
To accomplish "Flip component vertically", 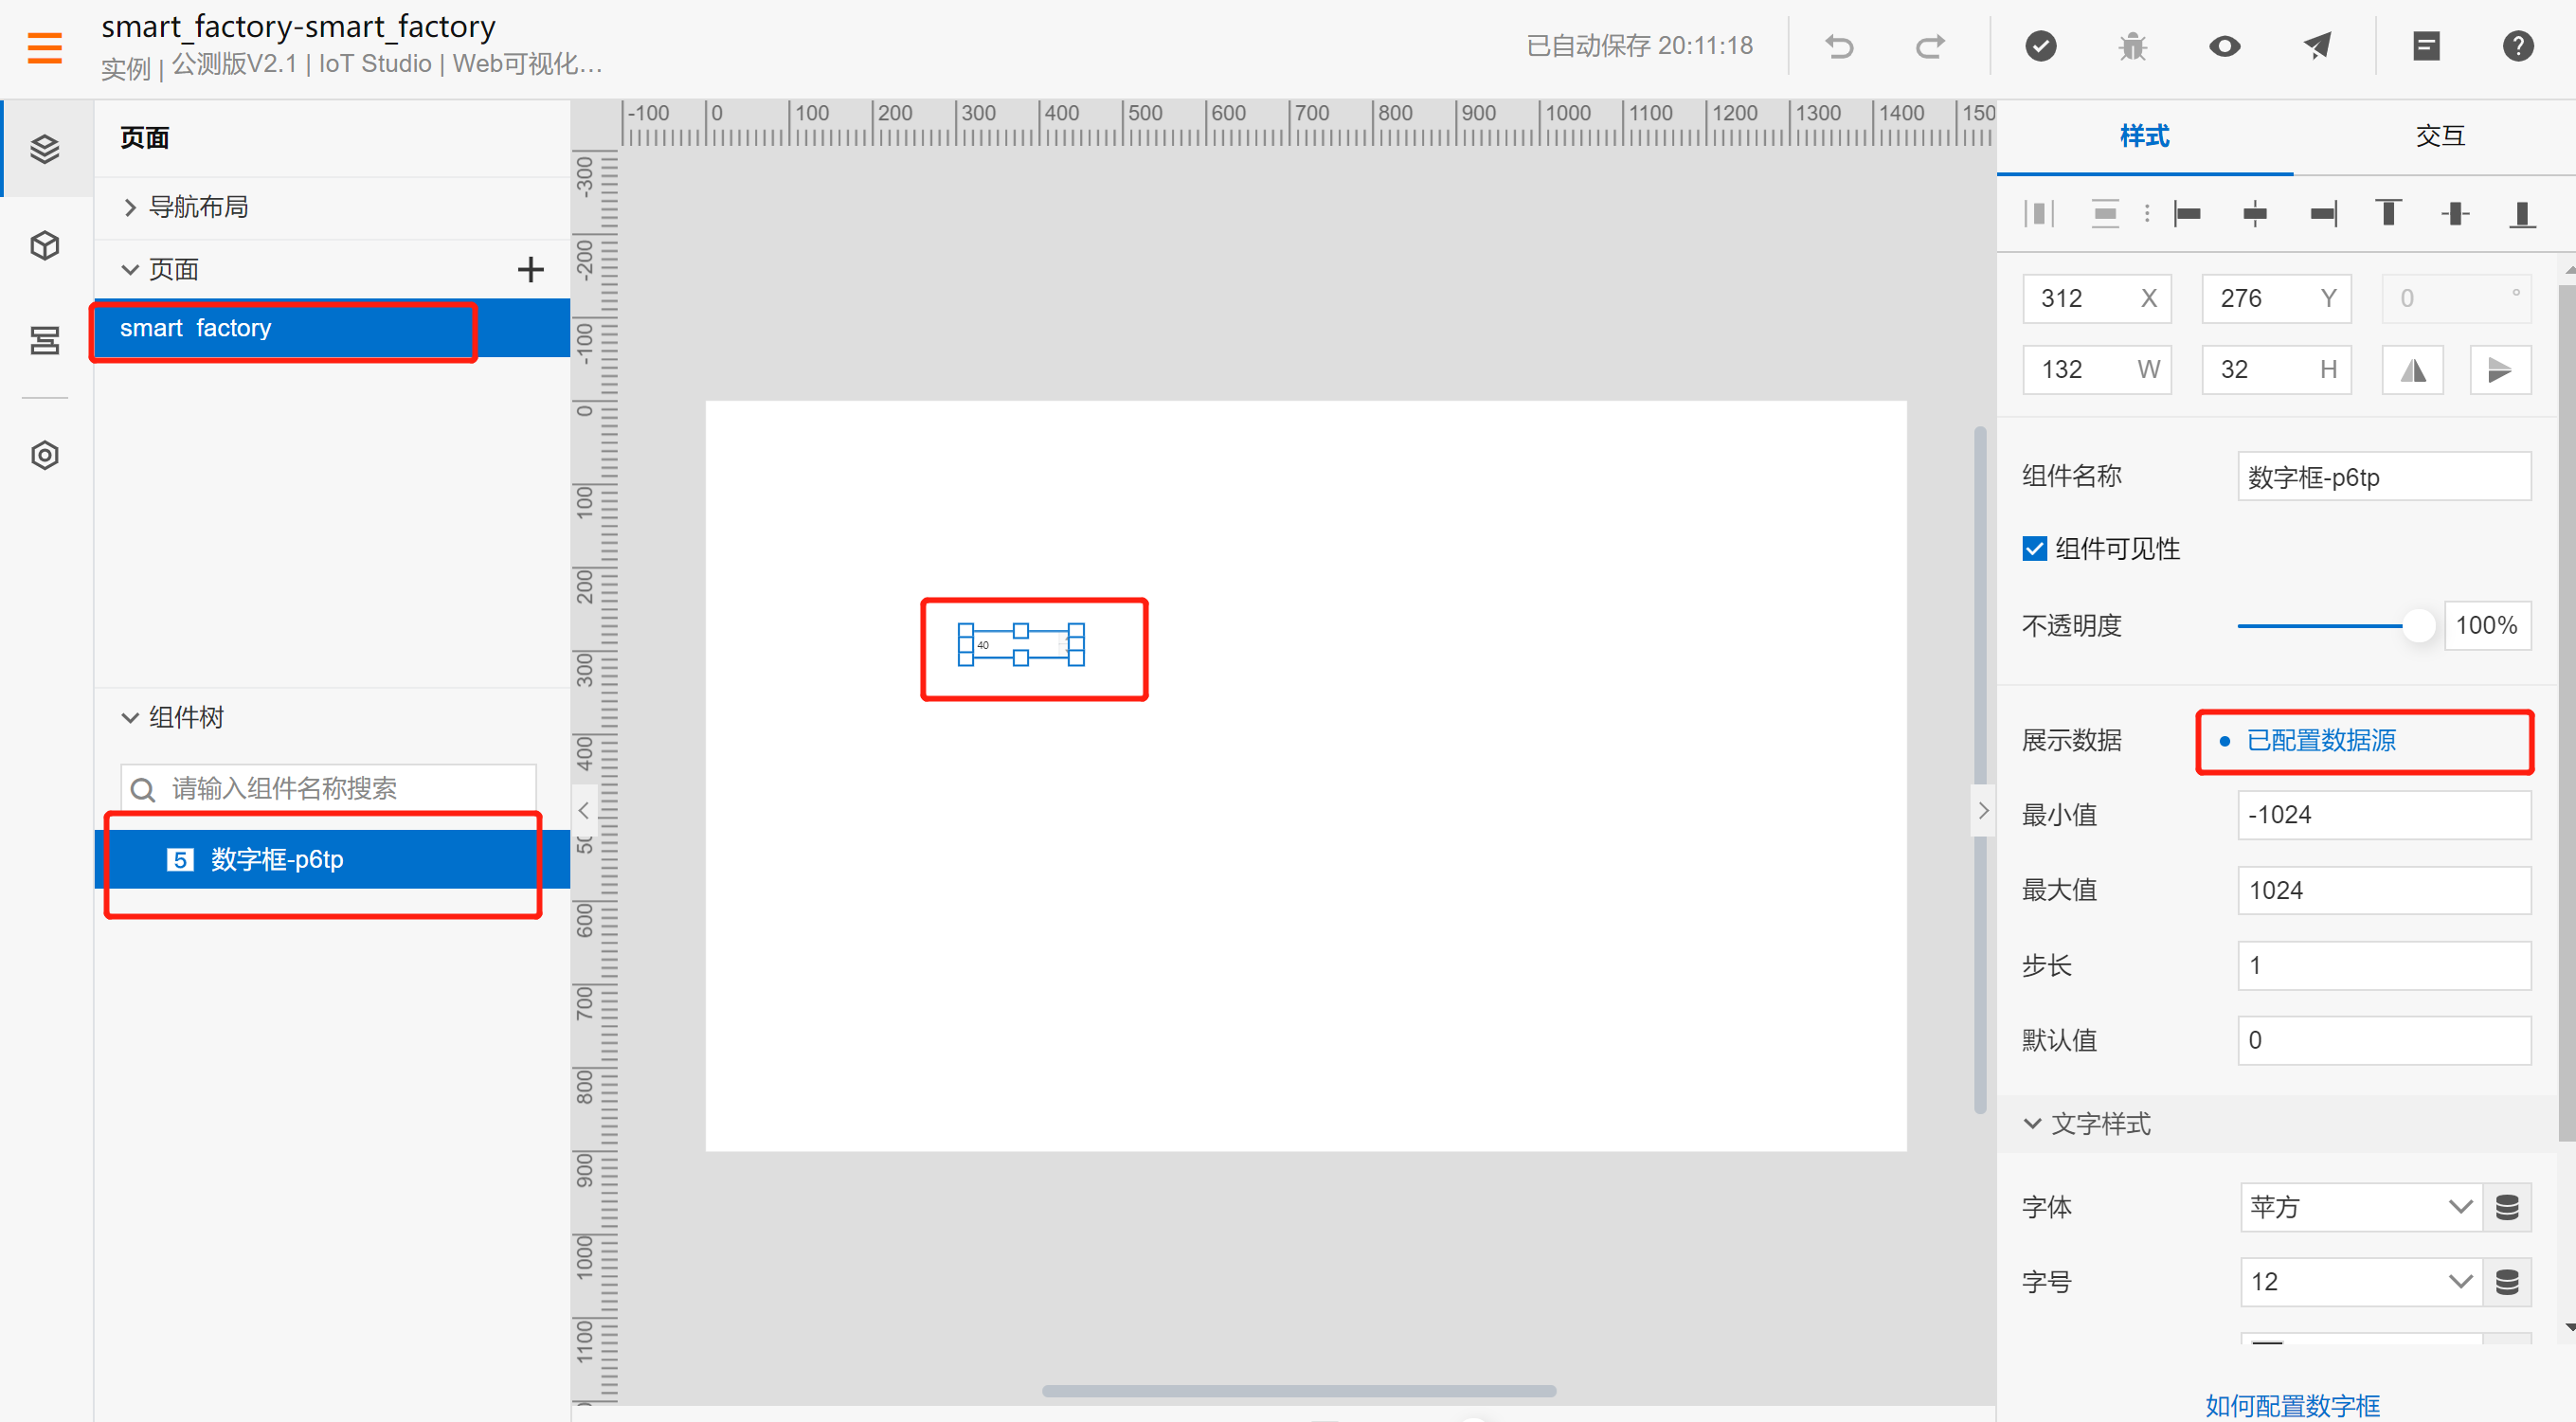I will point(2500,370).
